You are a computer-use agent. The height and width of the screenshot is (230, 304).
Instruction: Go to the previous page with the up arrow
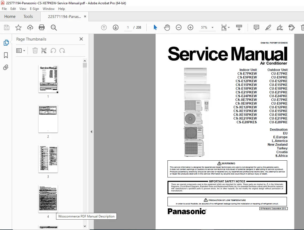[104, 27]
